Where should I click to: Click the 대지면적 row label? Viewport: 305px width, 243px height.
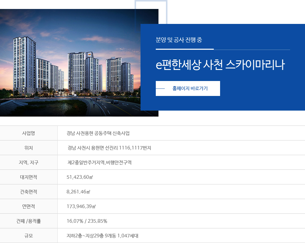29,177
